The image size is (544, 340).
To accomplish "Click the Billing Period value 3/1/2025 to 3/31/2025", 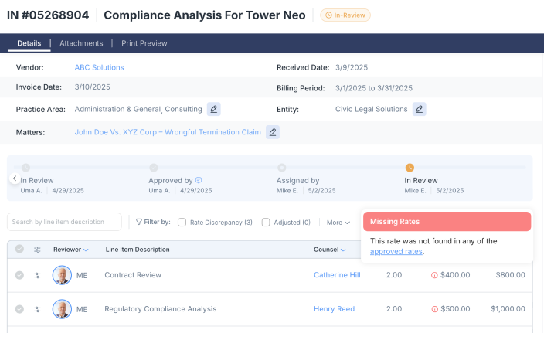I will coord(374,88).
